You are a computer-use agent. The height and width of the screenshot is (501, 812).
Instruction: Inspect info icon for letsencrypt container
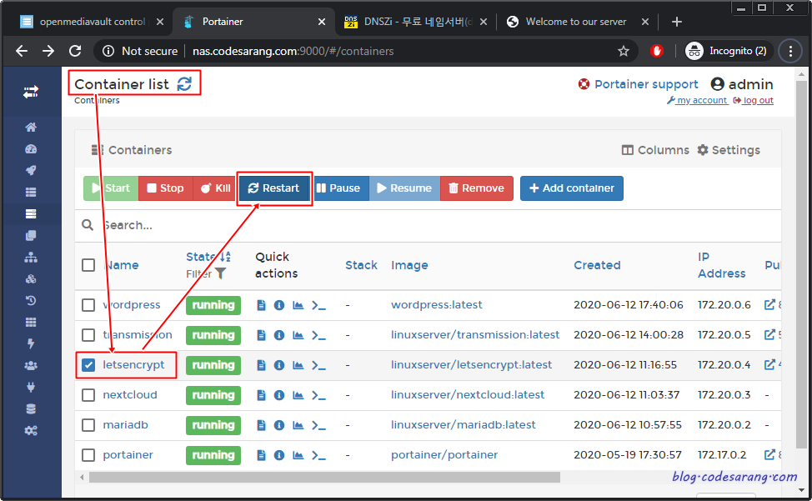[x=279, y=365]
